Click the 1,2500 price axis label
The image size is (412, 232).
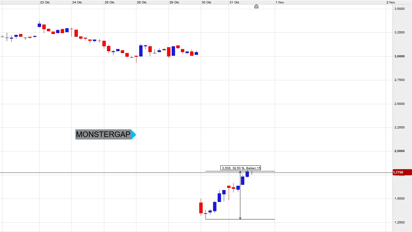[x=399, y=222]
